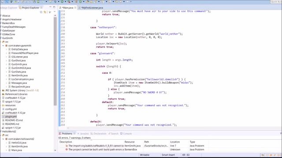The height and width of the screenshot is (158, 282).
Task: Select the resources folder
Action: [x=10, y=105]
